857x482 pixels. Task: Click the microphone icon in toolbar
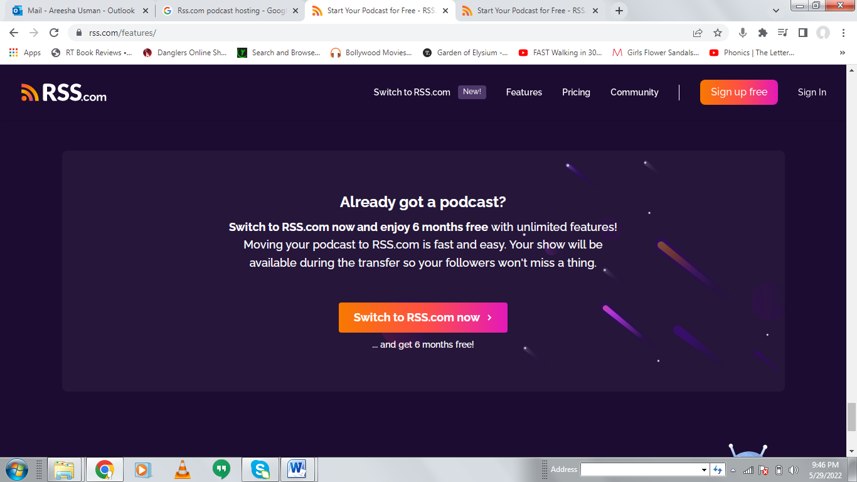(743, 33)
